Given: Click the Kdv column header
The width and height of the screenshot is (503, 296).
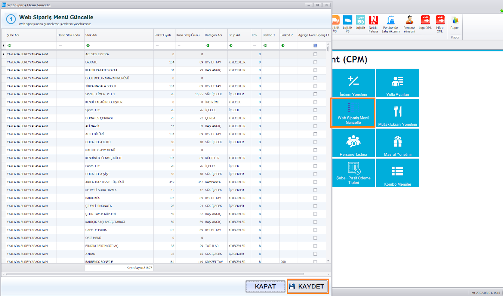Looking at the screenshot, I should (x=256, y=35).
